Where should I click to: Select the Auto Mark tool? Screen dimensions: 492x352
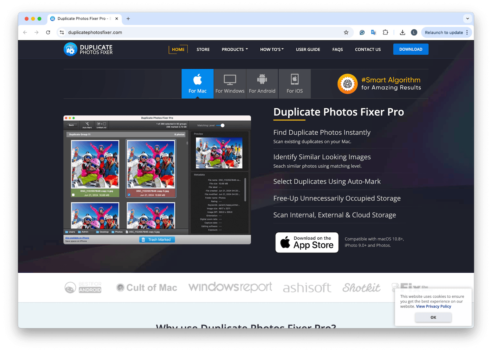(x=87, y=125)
